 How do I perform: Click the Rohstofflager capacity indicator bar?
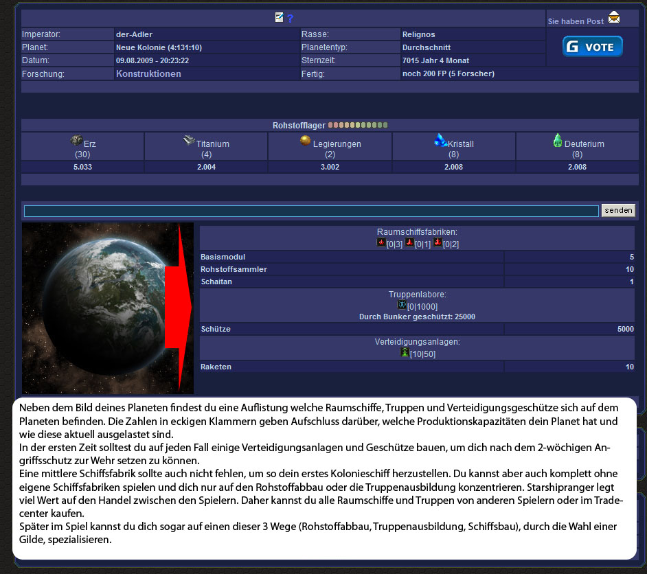click(358, 125)
